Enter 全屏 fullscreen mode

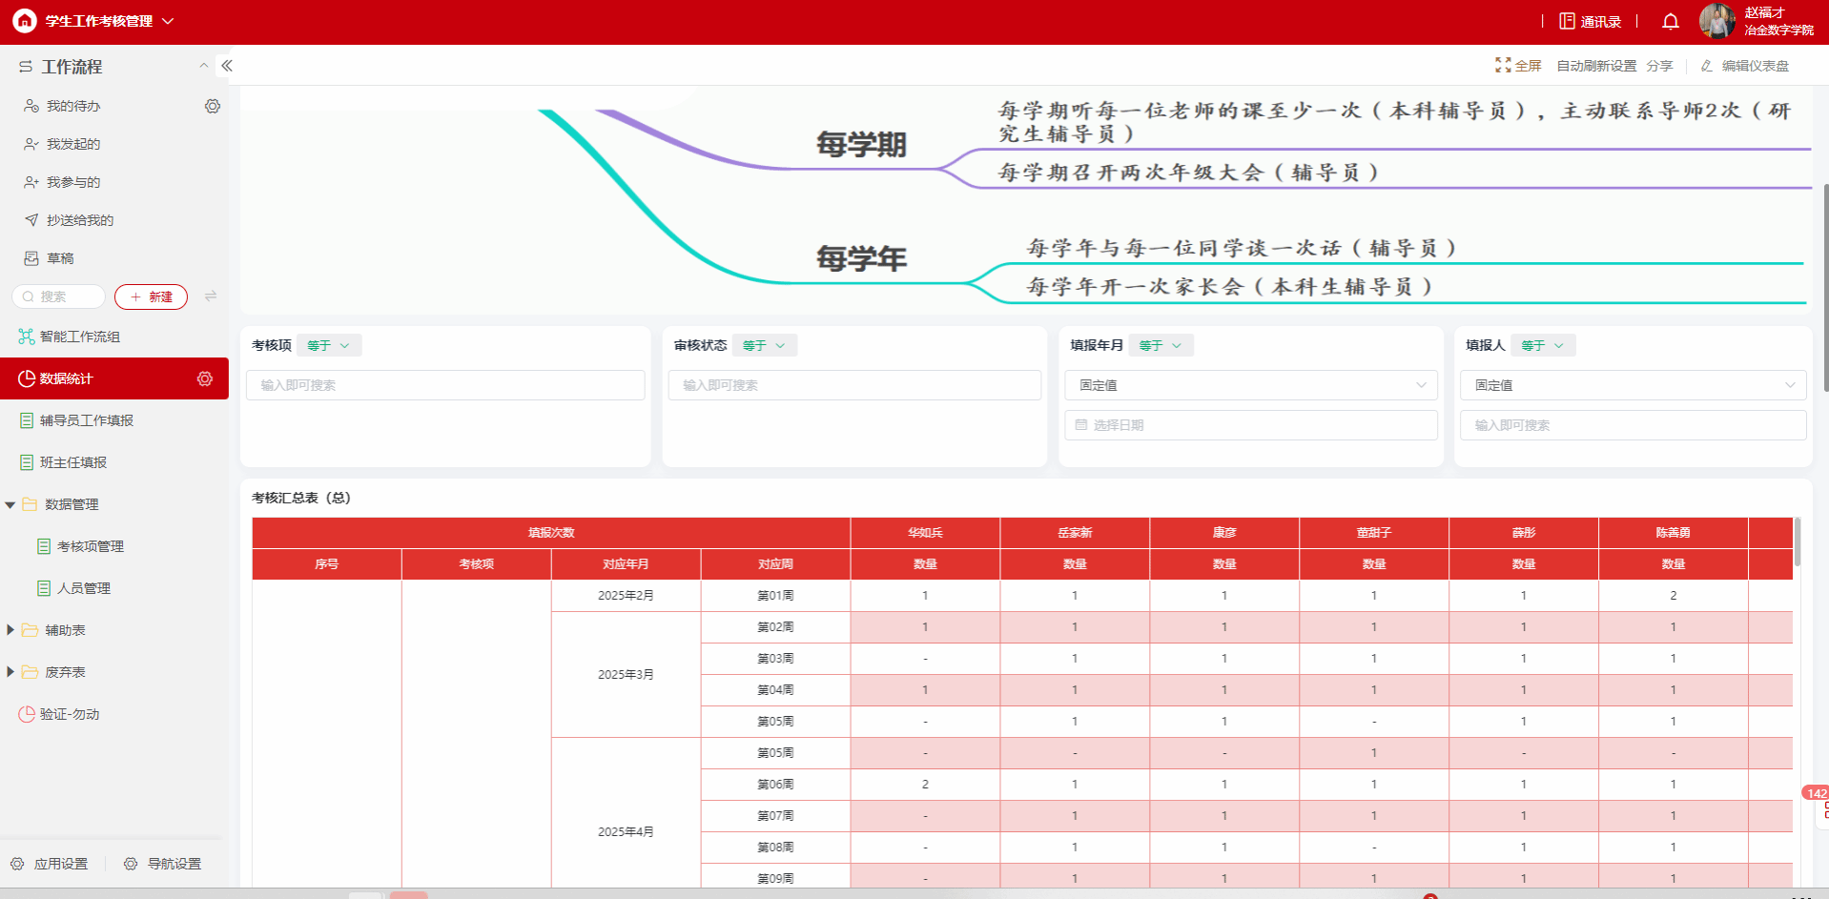pyautogui.click(x=1518, y=66)
